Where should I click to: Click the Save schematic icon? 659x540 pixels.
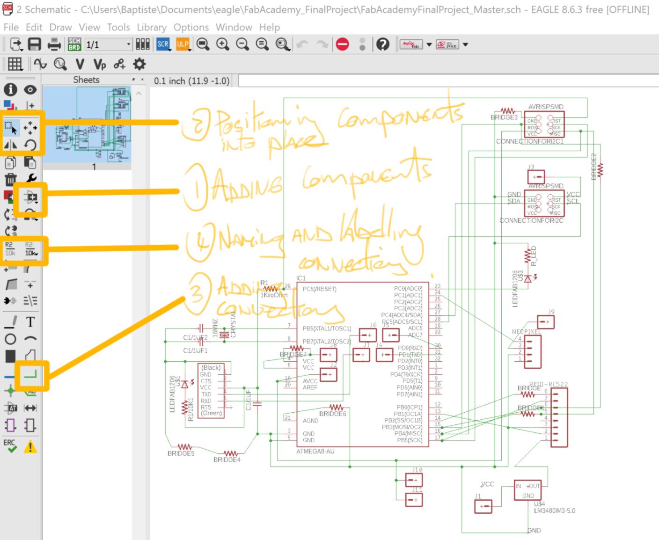point(35,44)
